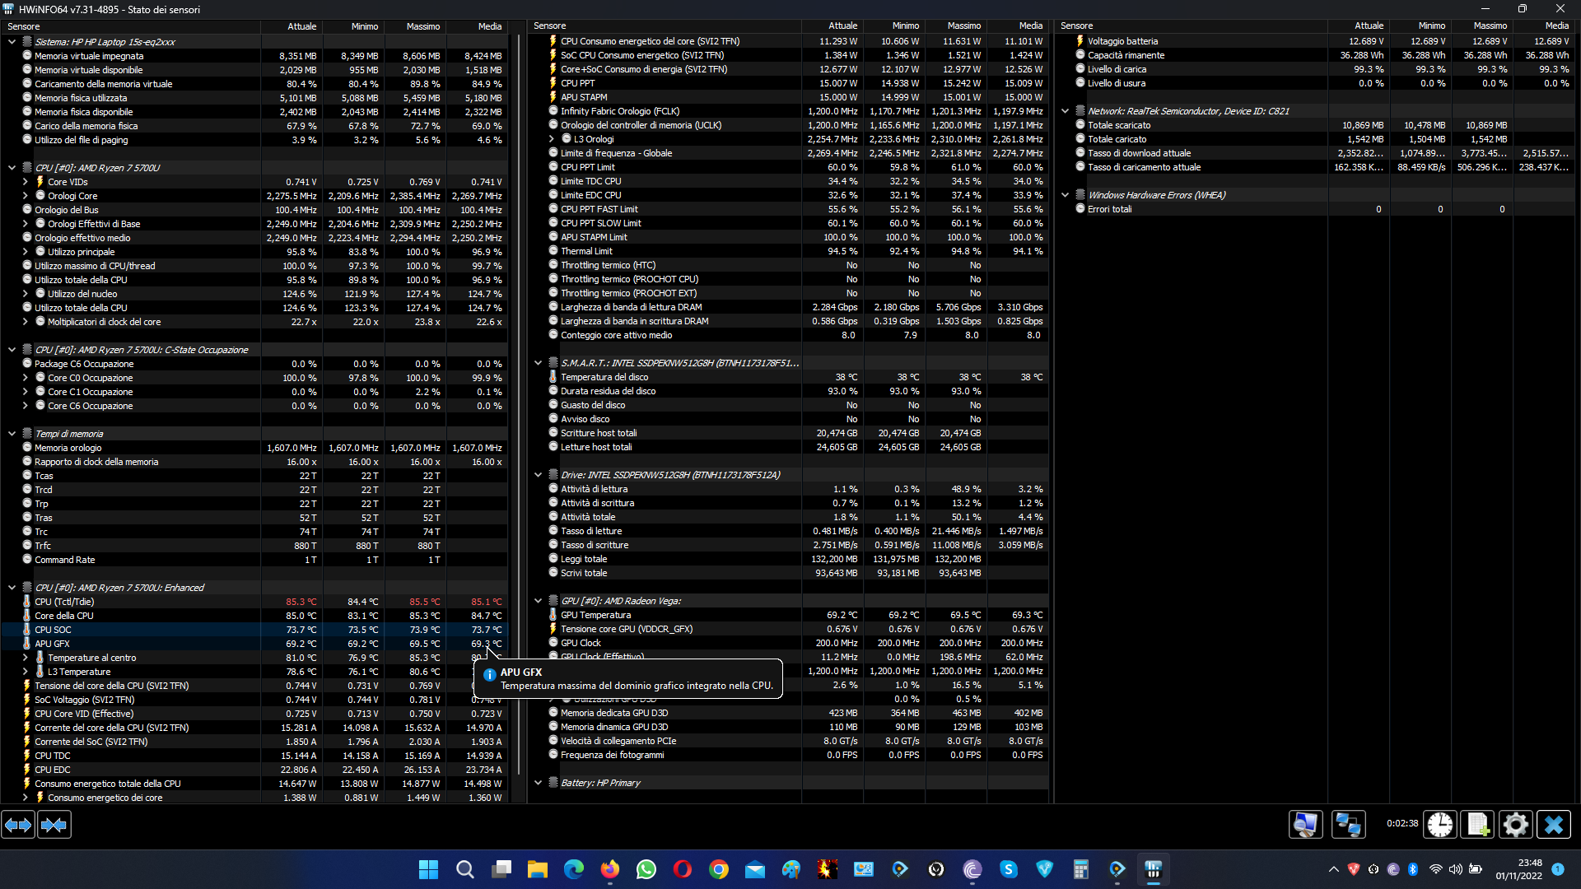Collapse the Tempi di memoria section
Screen dimensions: 1581x889
click(x=12, y=434)
